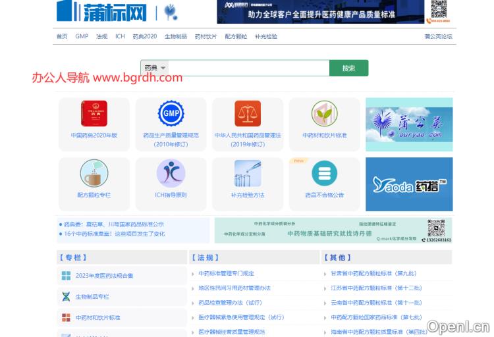Click the 蒲公英 ouryao.com banner image

coord(409,124)
